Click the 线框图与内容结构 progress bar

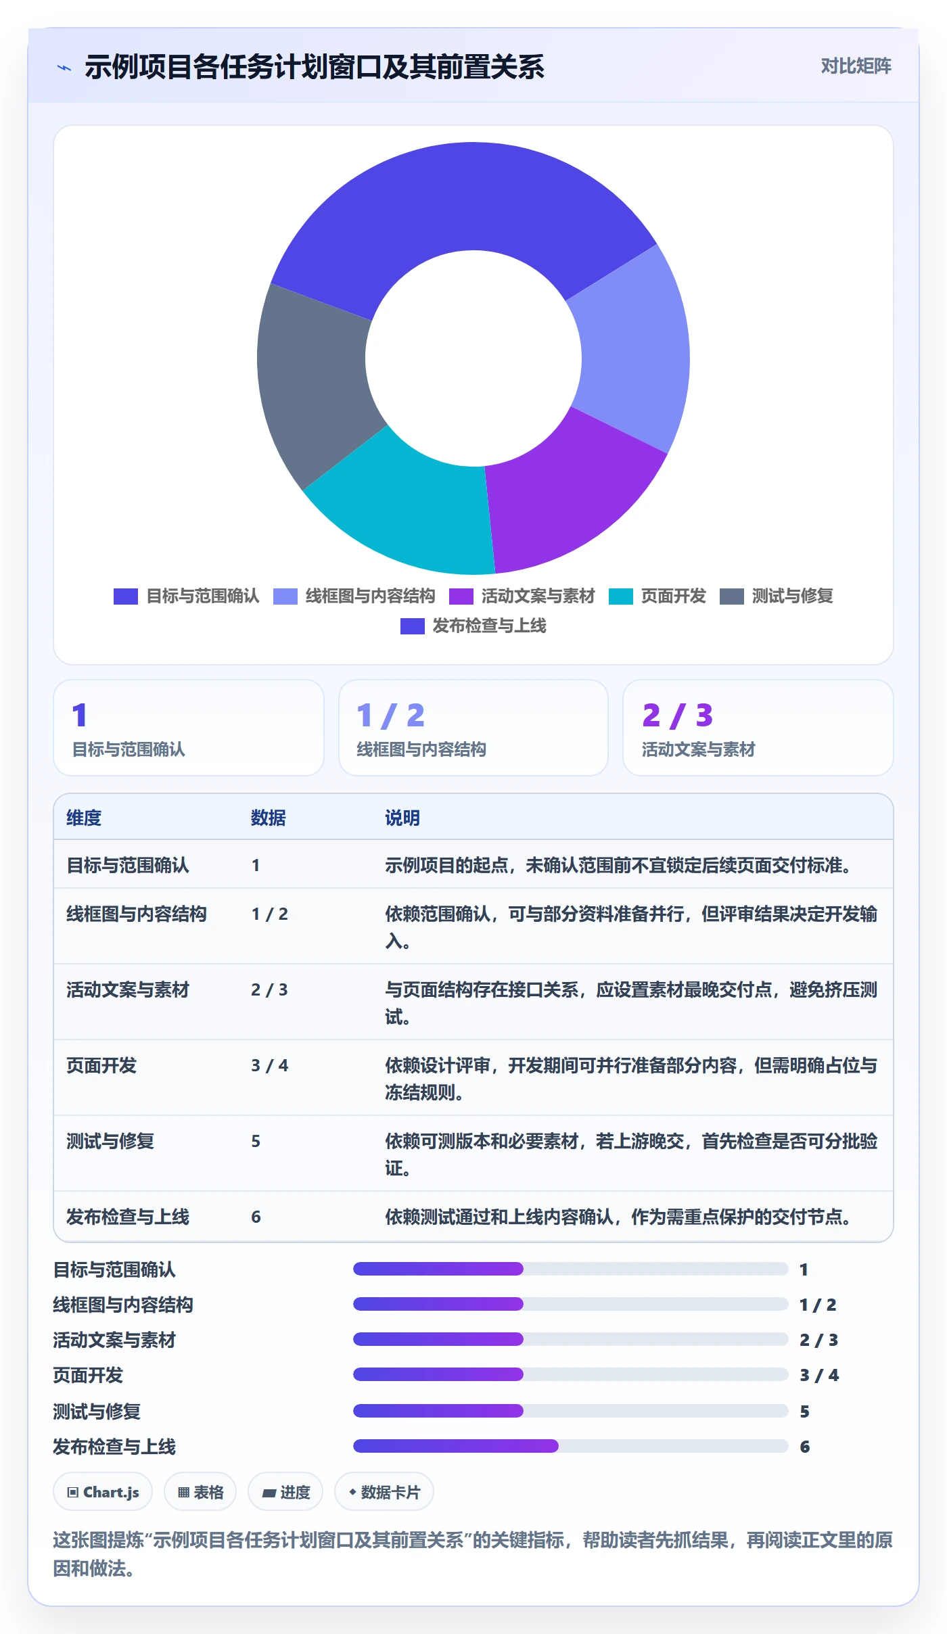point(571,1304)
